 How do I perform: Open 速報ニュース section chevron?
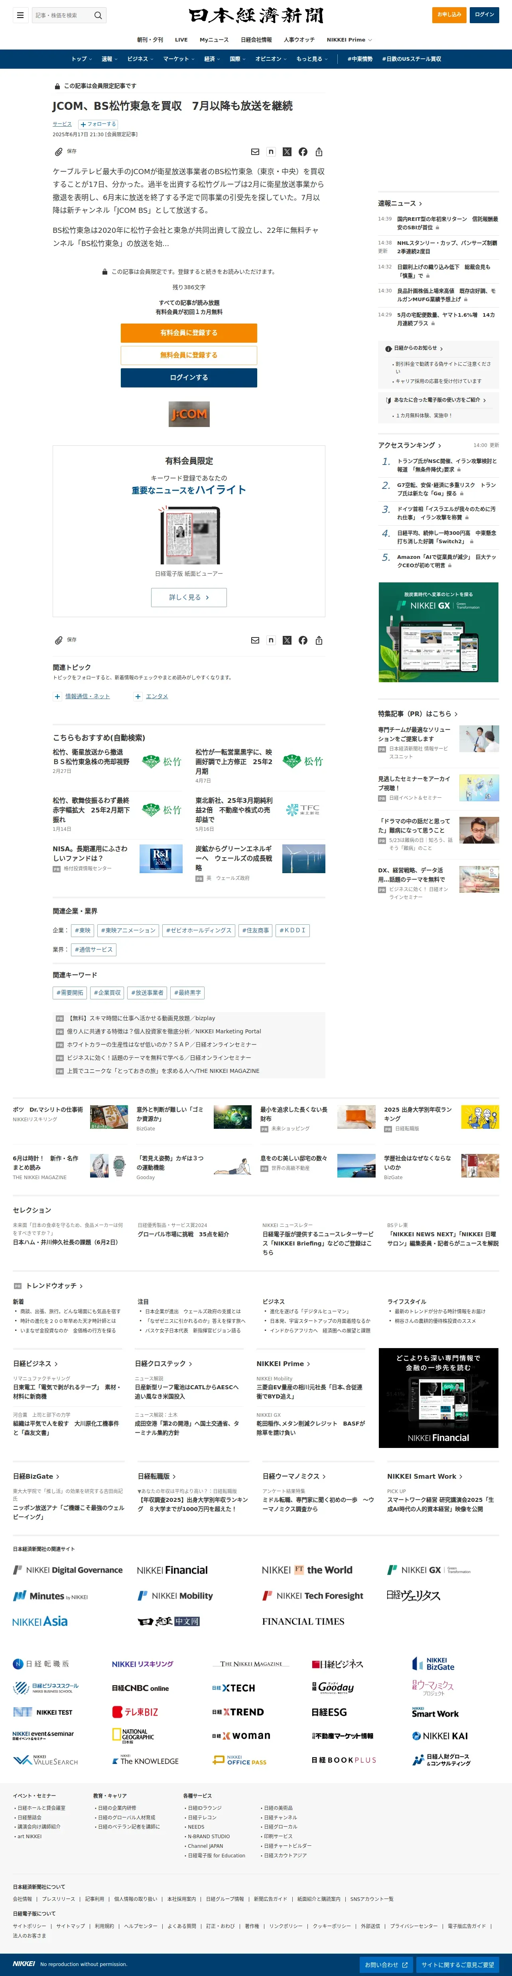[419, 203]
